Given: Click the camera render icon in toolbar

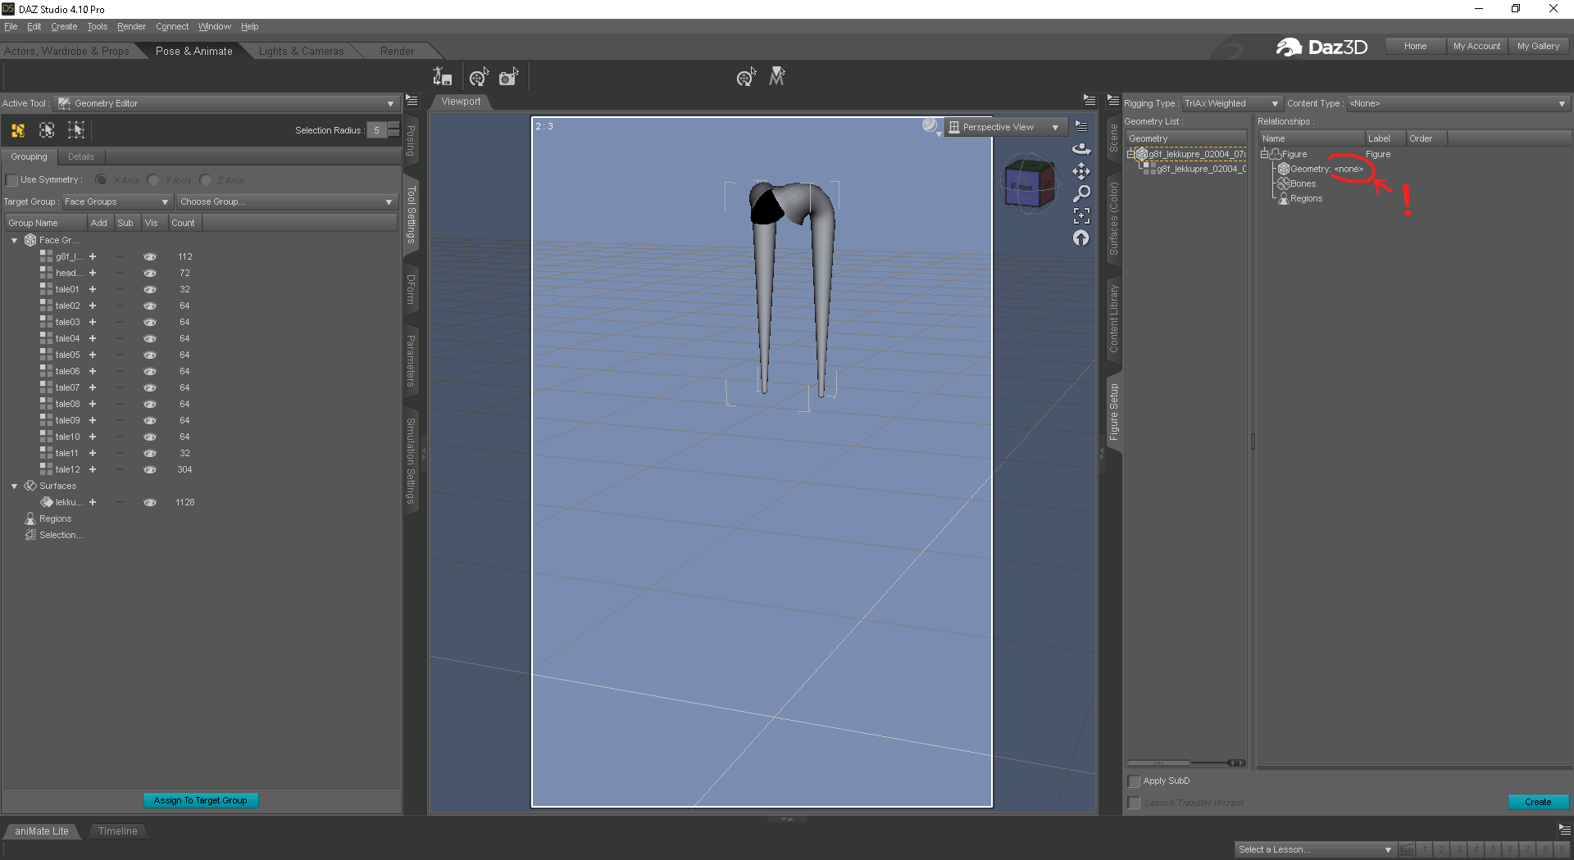Looking at the screenshot, I should tap(508, 77).
